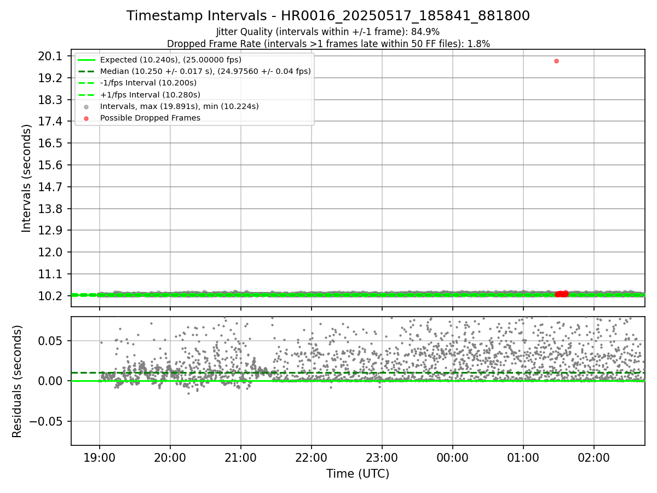
Task: Click the red dot marker in the legend
Action: 86,118
